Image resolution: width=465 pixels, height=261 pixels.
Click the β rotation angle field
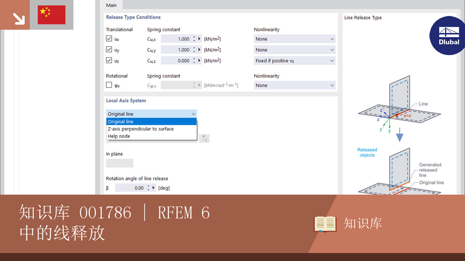[130, 188]
